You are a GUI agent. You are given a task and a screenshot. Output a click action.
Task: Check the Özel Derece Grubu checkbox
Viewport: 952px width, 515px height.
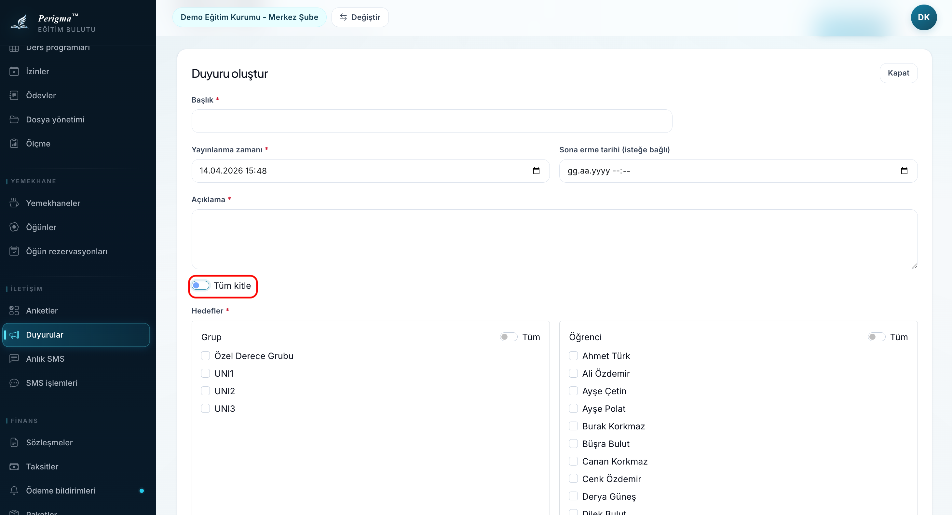tap(206, 356)
